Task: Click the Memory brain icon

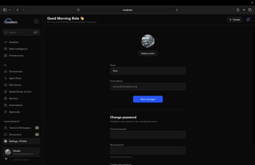Action: pos(5,98)
